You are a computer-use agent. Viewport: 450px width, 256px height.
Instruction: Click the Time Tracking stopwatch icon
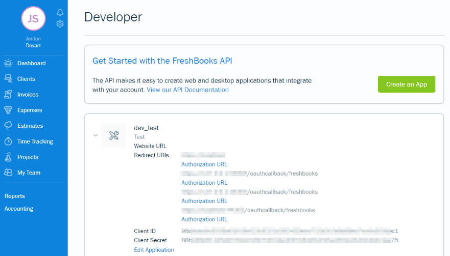8,141
